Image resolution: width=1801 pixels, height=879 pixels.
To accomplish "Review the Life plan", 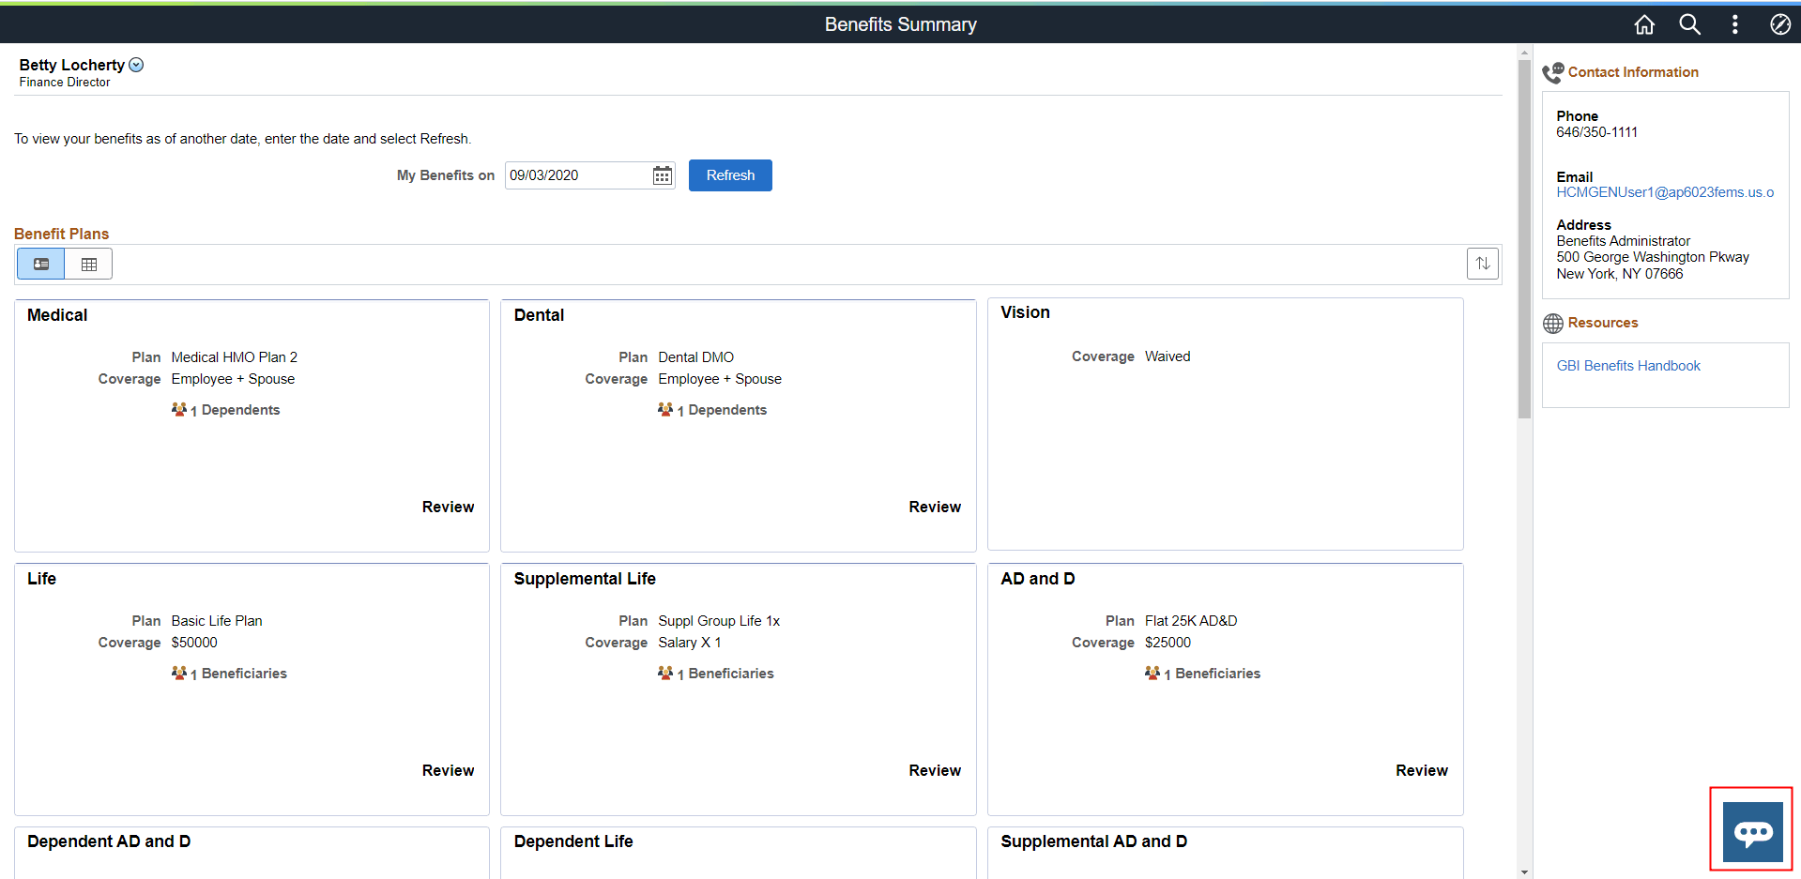I will tap(448, 770).
